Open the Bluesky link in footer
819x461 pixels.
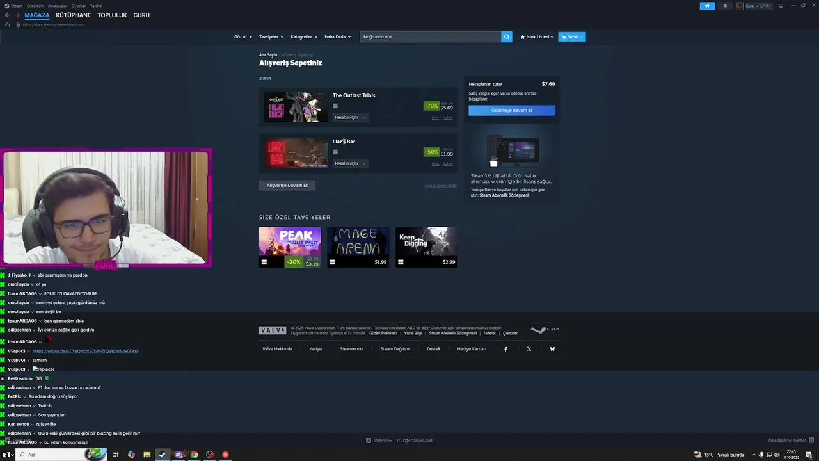pos(552,349)
